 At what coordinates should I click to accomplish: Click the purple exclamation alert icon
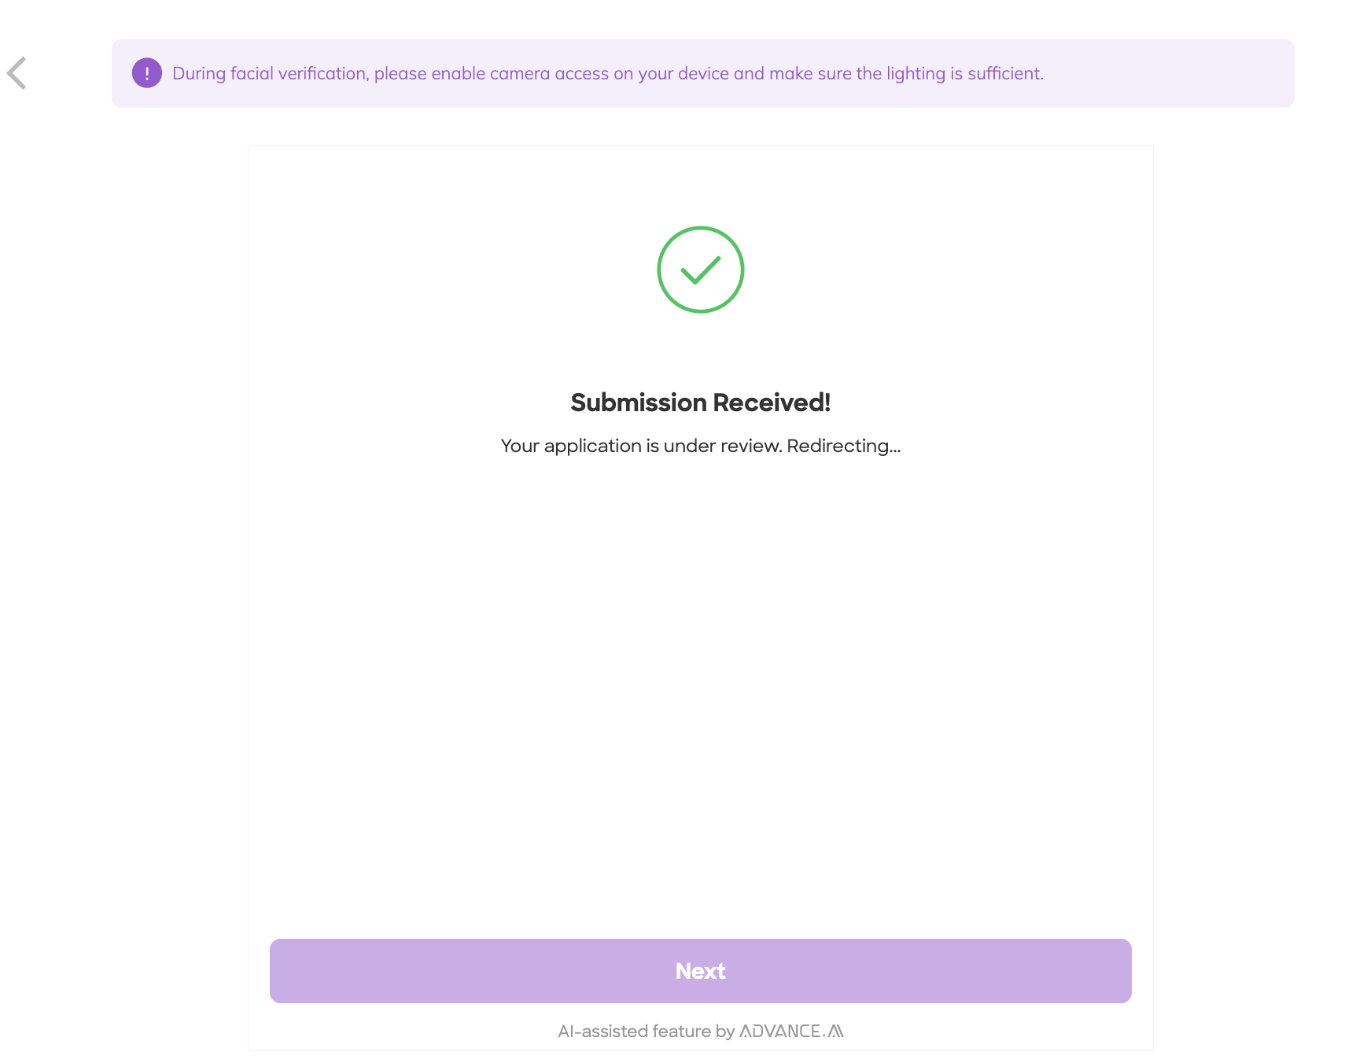[147, 73]
